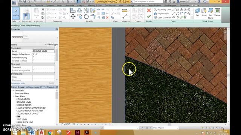The height and width of the screenshot is (135, 241).
Task: Toggle the Structural checkbox
Action: 34,67
